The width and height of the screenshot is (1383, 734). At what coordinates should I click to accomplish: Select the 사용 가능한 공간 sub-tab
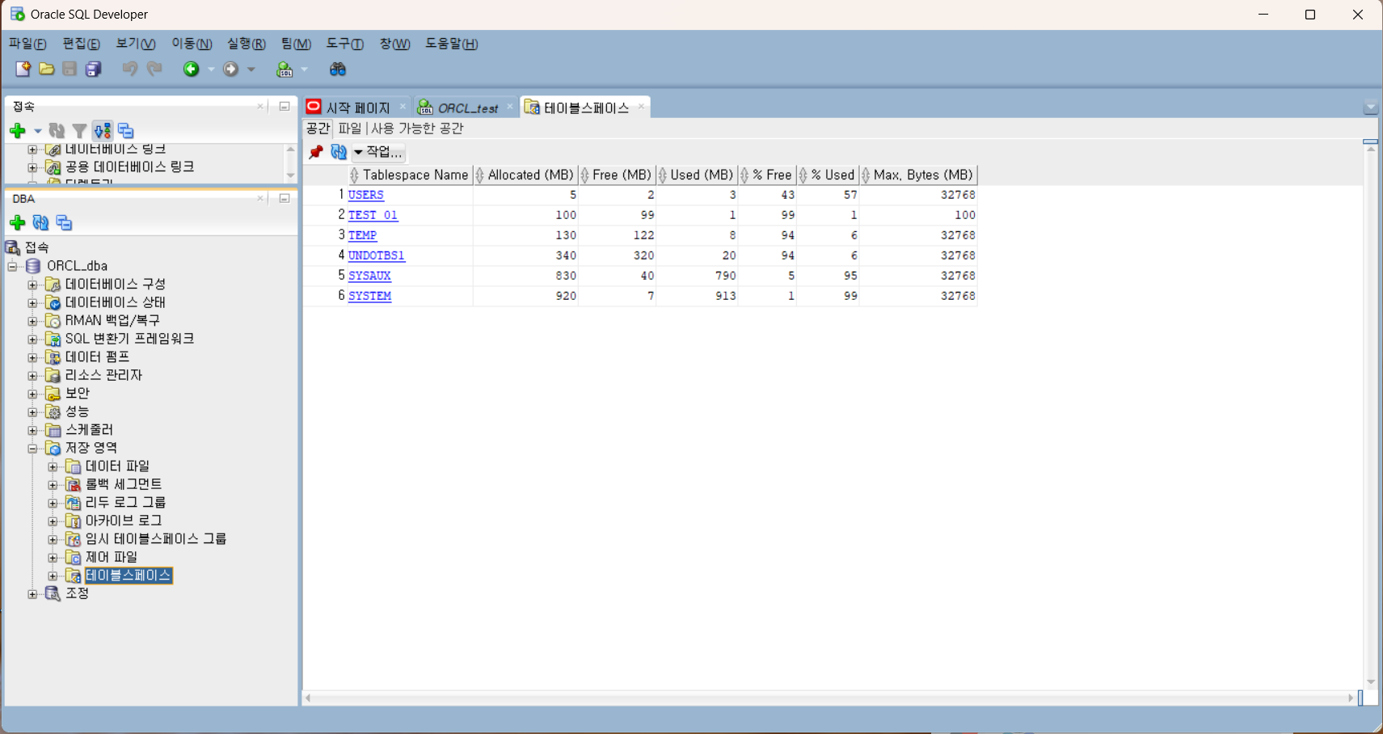point(417,129)
